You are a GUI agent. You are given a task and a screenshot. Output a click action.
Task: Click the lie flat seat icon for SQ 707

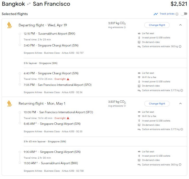139,33
